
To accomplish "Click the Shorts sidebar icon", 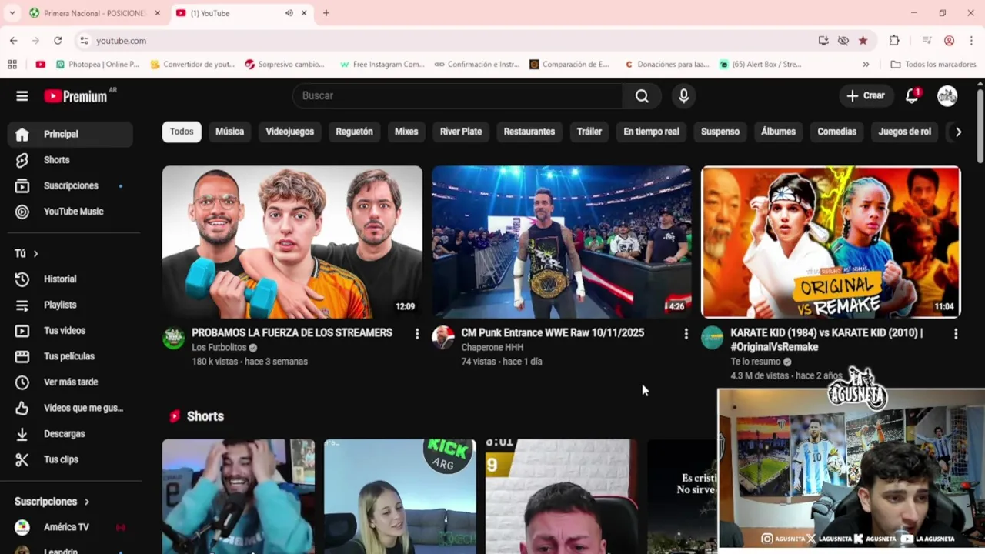I will click(22, 160).
